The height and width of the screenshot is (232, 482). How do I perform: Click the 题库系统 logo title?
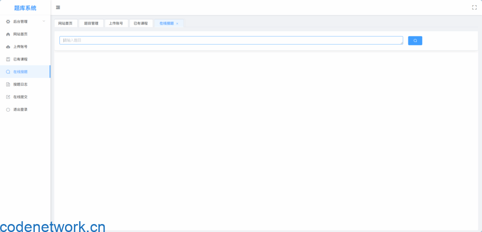click(x=25, y=8)
